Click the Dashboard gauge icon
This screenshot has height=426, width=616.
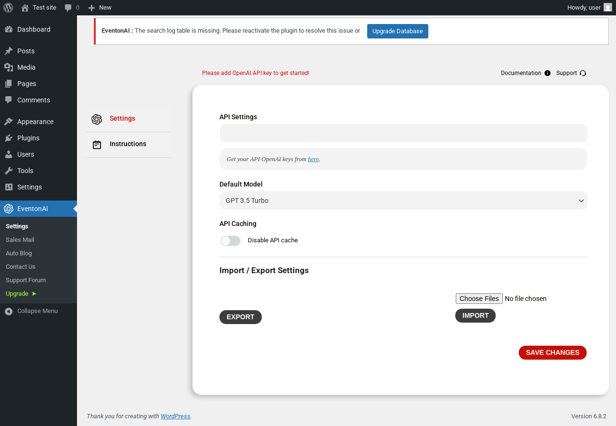9,29
